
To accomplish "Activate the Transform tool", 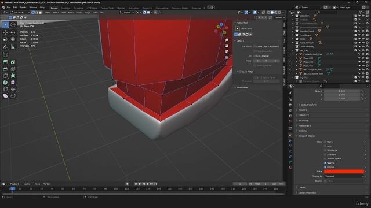I will pos(13,39).
